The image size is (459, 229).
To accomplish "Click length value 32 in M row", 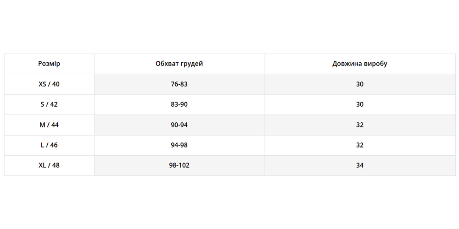I will tap(360, 125).
